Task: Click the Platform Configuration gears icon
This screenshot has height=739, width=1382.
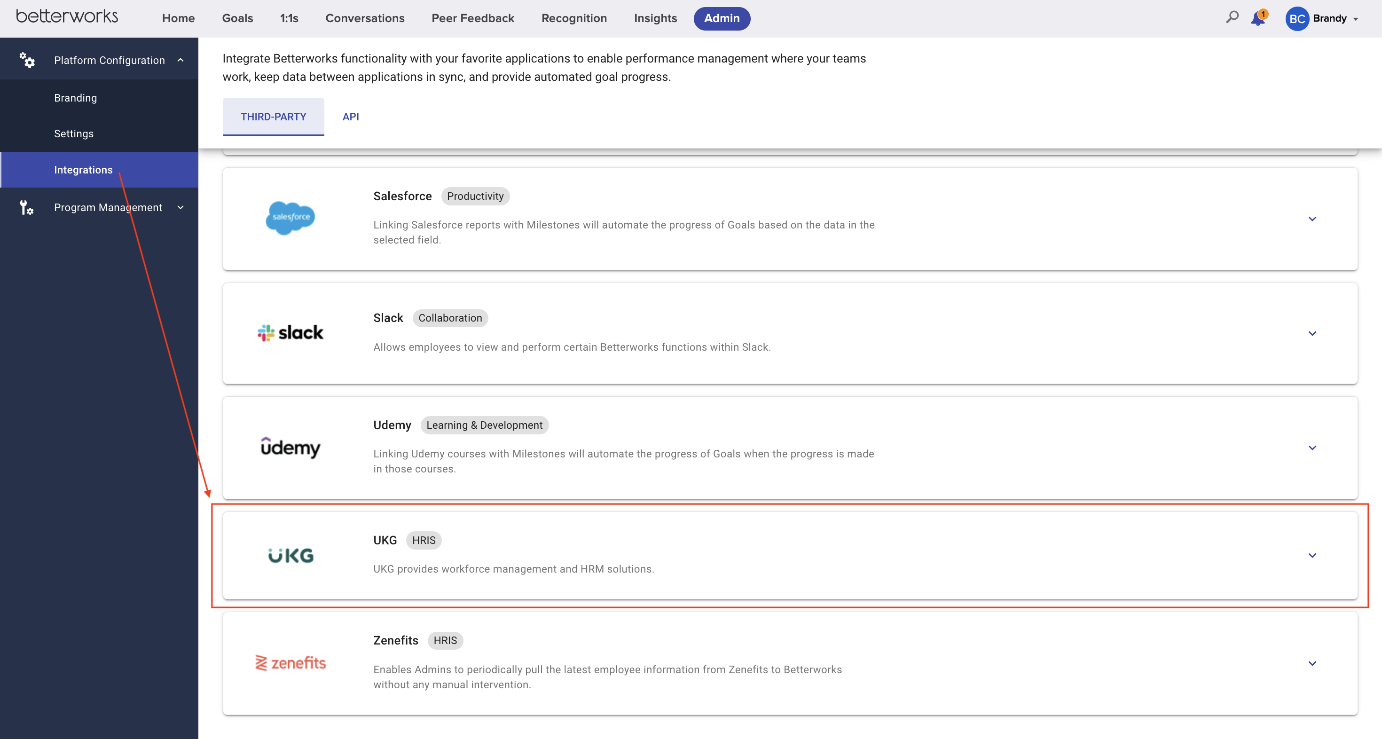Action: 27,60
